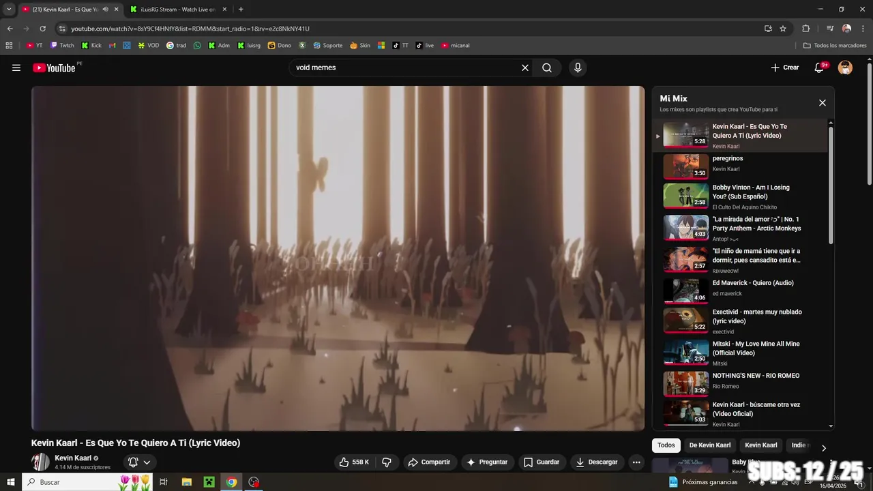Bookmark this page with star
Image resolution: width=873 pixels, height=491 pixels.
click(783, 29)
